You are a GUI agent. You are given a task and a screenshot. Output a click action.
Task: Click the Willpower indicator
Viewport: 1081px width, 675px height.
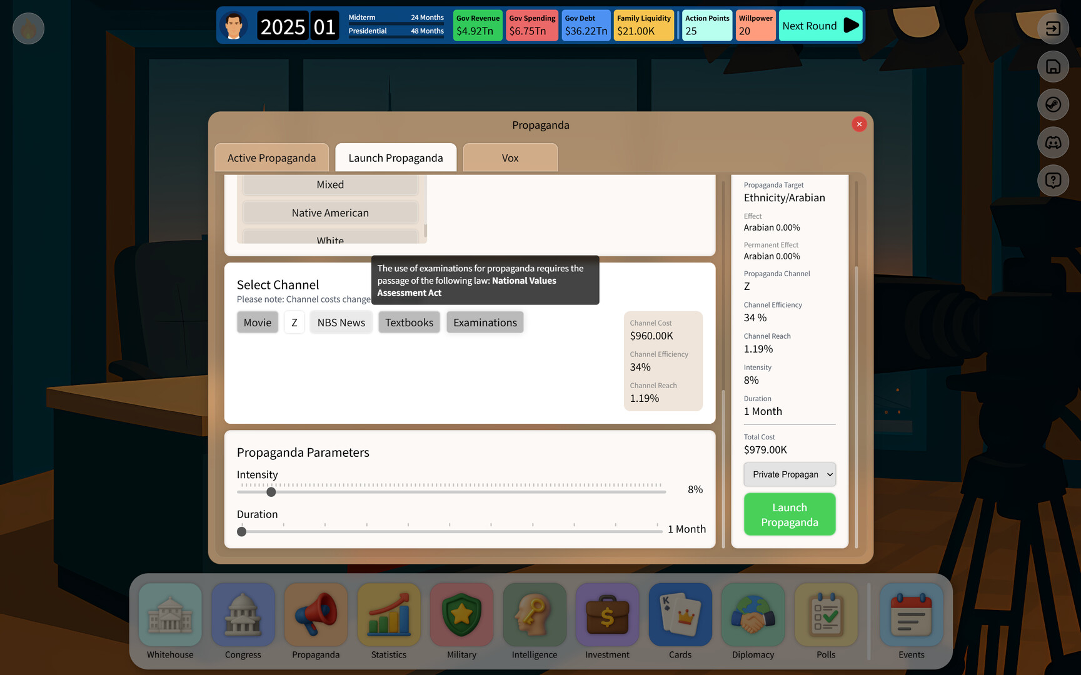pos(756,26)
